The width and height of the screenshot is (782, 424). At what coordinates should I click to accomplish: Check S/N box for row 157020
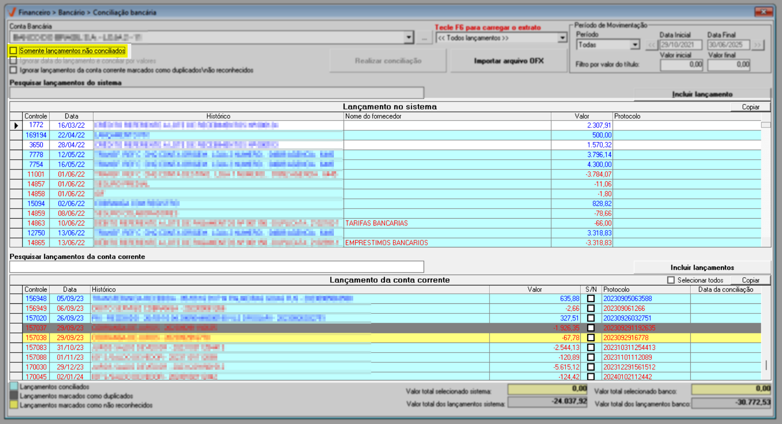click(591, 318)
